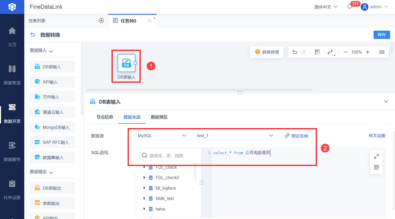This screenshot has height=219, width=395.
Task: Select the DB表输出 operator
Action: coord(52,188)
